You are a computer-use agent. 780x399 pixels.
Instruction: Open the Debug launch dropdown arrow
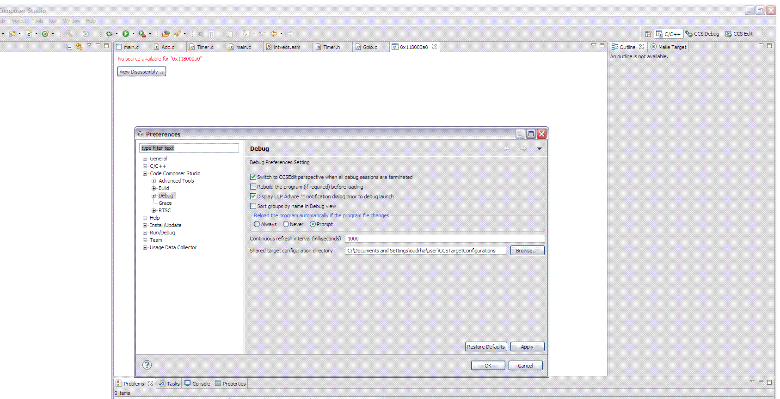(117, 34)
